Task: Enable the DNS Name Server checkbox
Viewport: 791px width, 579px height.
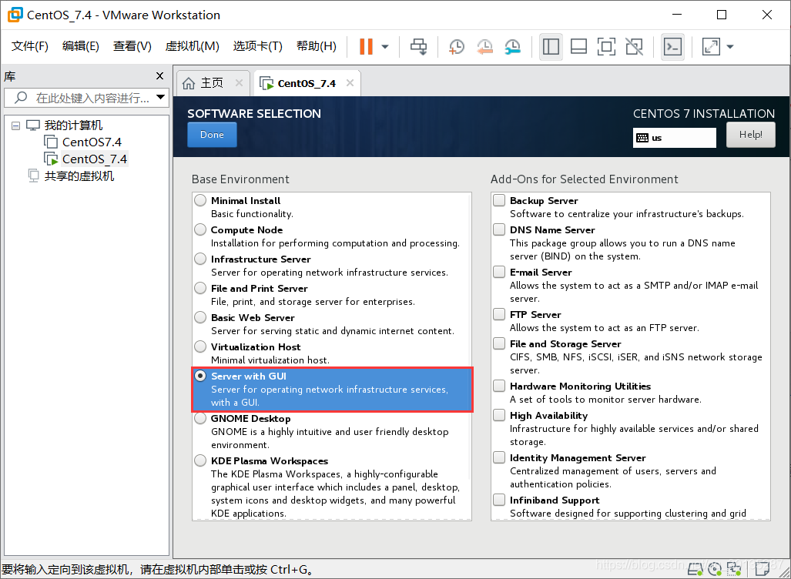Action: point(499,229)
